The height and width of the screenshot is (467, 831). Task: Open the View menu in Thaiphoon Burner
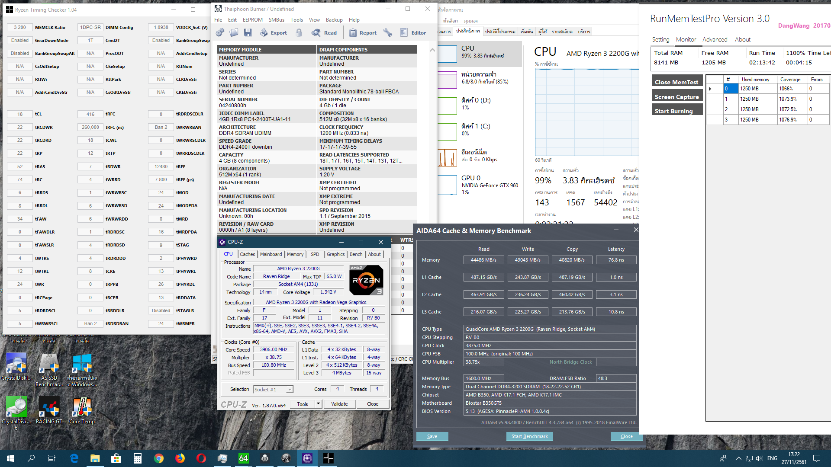point(314,20)
